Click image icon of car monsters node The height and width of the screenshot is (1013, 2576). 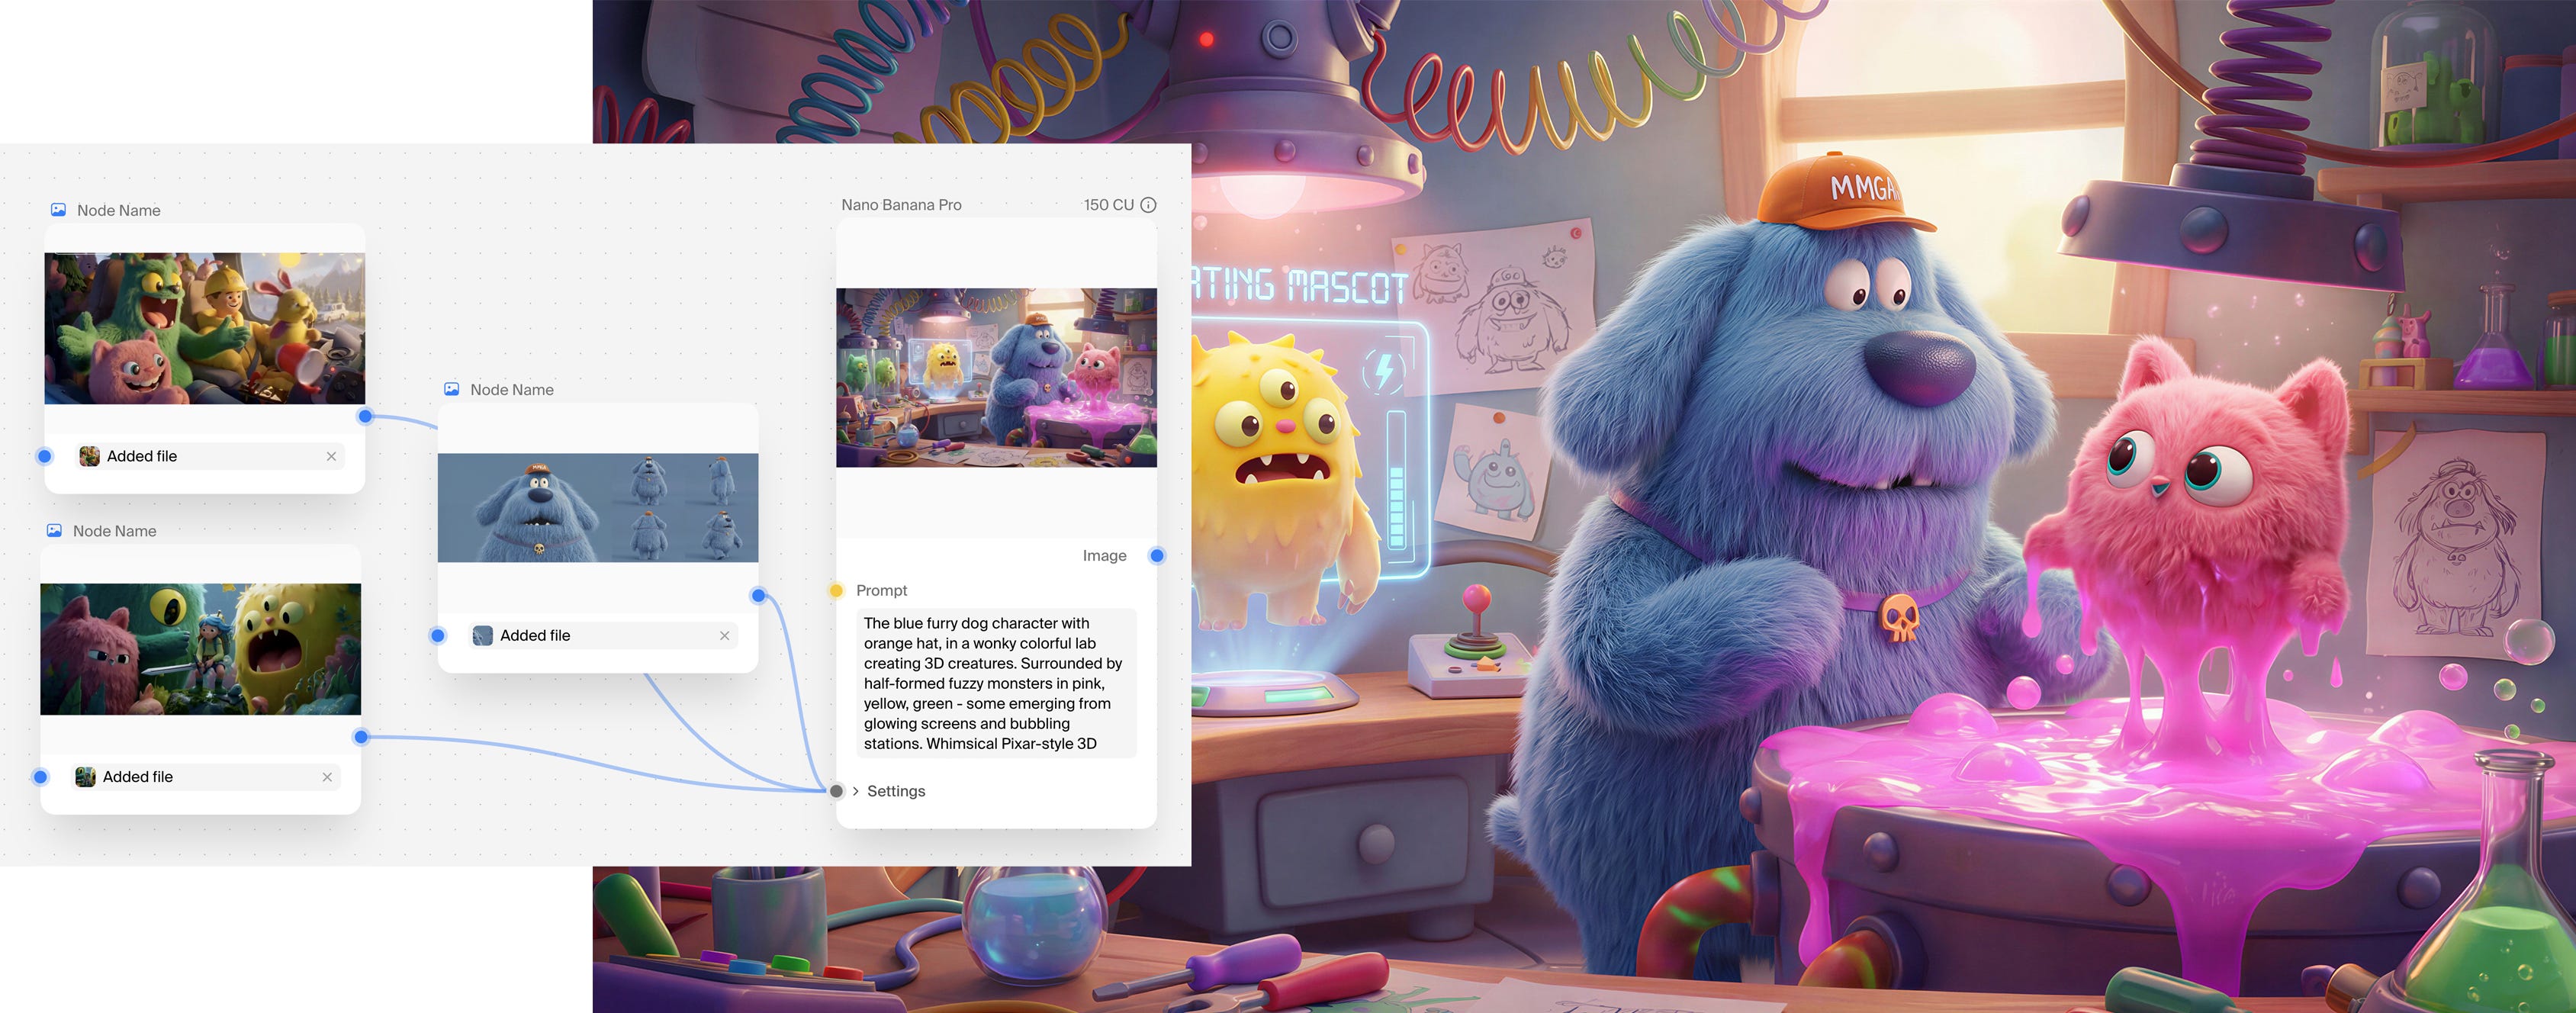[x=59, y=210]
